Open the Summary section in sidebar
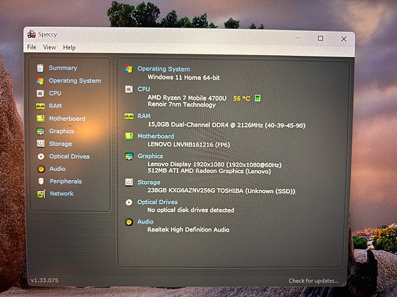This screenshot has height=297, width=397. [x=63, y=68]
